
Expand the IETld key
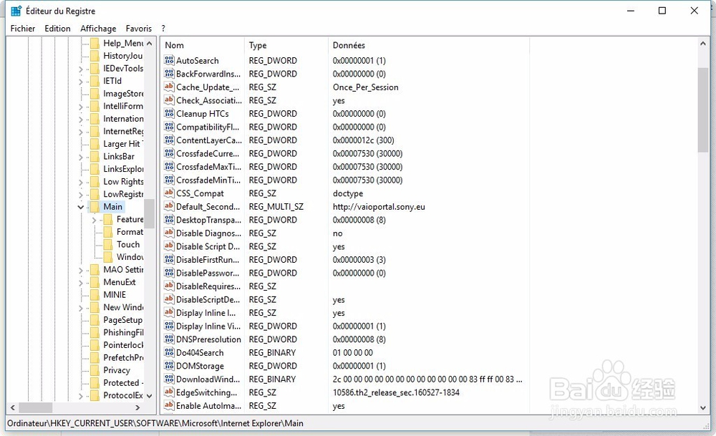(81, 82)
